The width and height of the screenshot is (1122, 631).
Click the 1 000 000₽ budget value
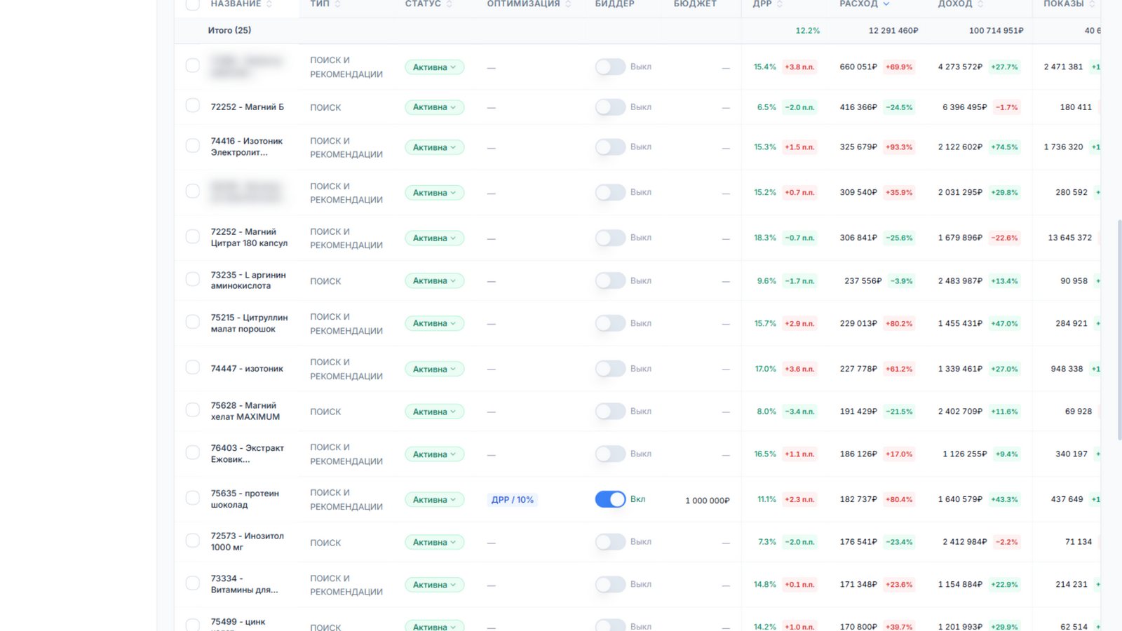707,501
